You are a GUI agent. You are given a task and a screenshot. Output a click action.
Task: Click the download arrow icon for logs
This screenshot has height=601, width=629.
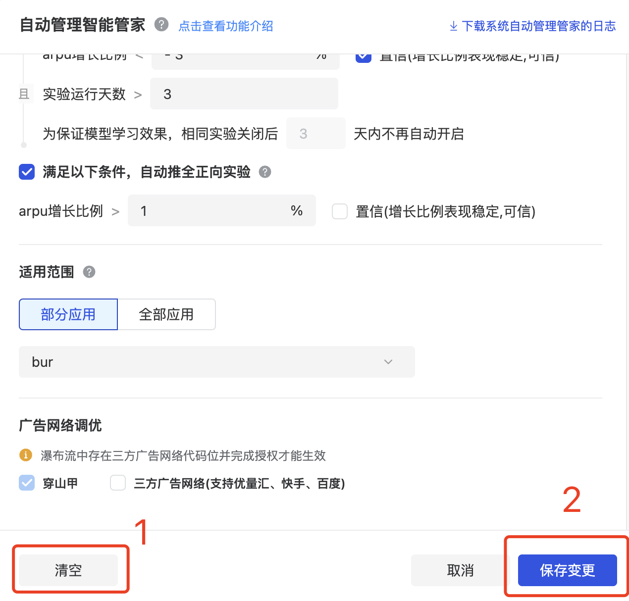[453, 26]
